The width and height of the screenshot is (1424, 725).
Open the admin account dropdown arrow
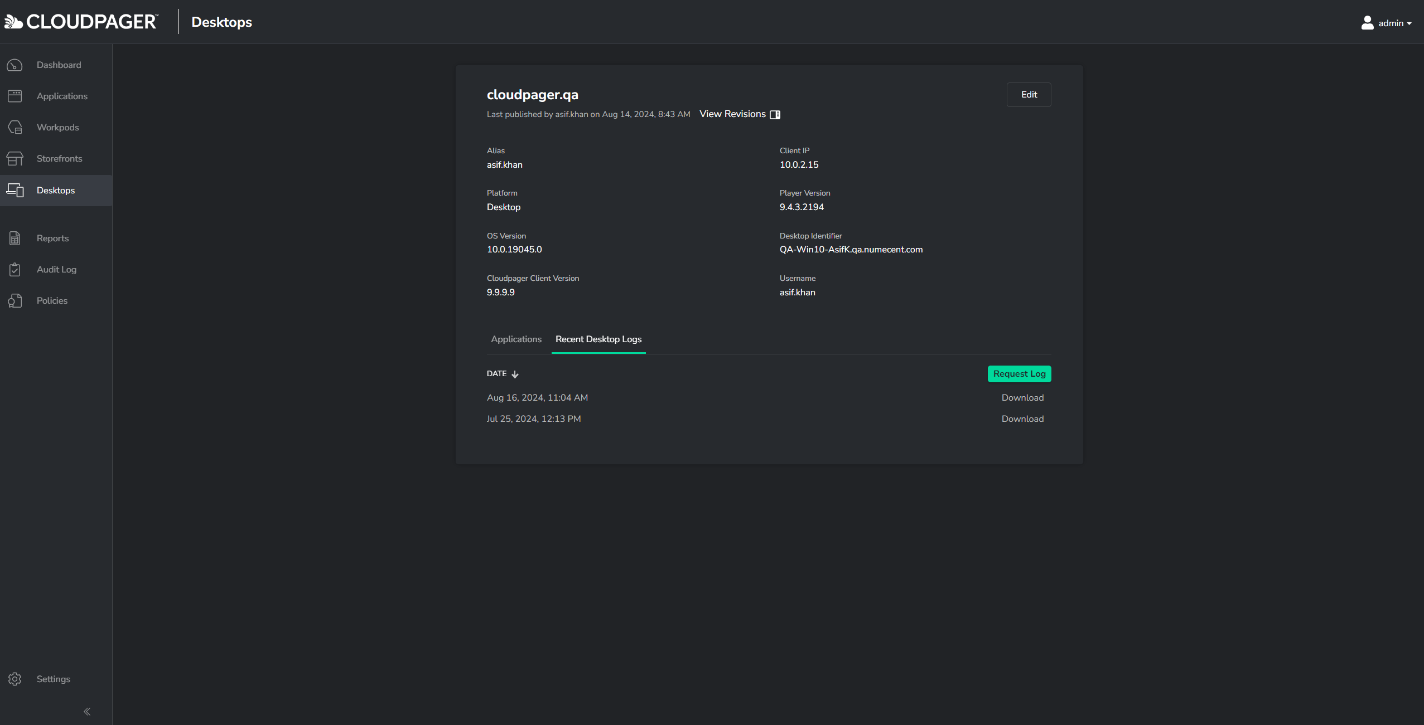coord(1409,23)
